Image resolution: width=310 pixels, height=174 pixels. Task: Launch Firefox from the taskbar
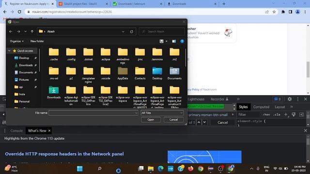[x=190, y=169]
